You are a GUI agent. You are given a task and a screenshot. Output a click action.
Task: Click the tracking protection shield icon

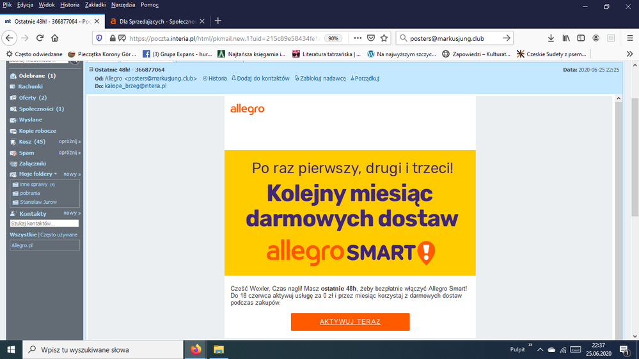(x=99, y=38)
